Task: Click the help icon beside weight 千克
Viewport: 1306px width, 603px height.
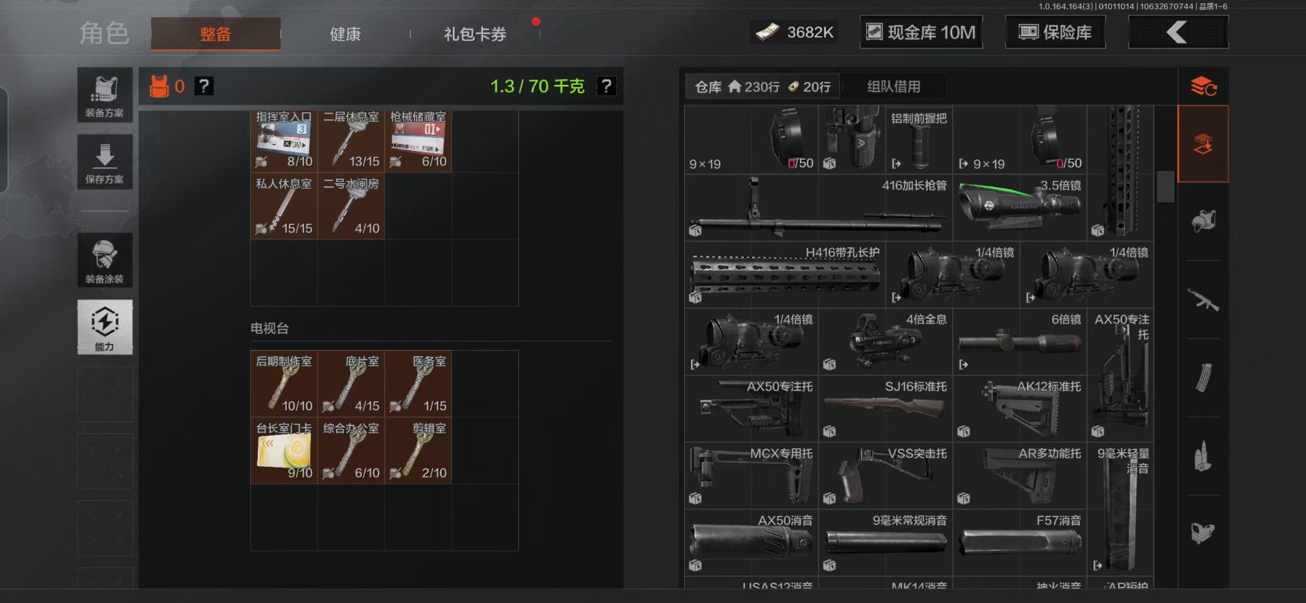Action: pyautogui.click(x=606, y=86)
